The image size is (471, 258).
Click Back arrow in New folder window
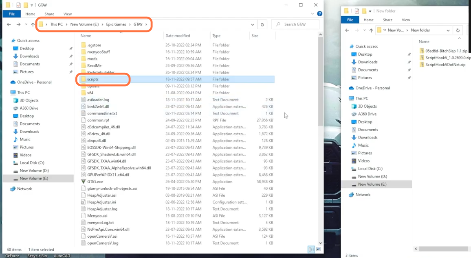347,30
